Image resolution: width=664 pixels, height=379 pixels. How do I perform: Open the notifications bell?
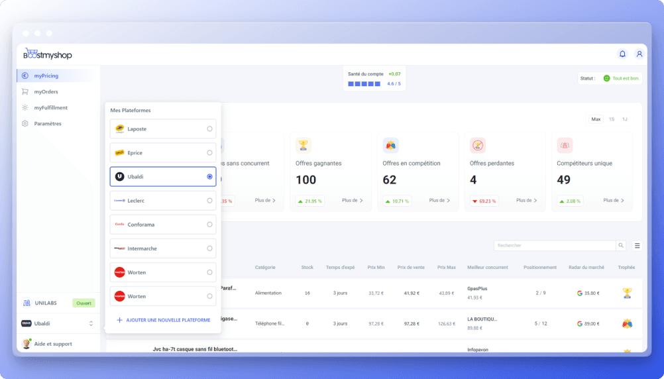[622, 54]
